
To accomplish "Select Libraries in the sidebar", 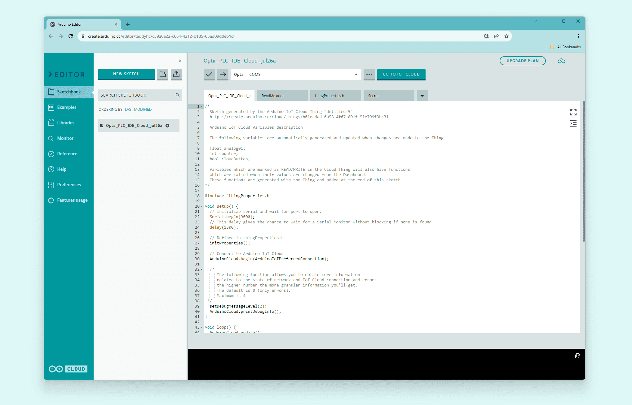I will (66, 123).
